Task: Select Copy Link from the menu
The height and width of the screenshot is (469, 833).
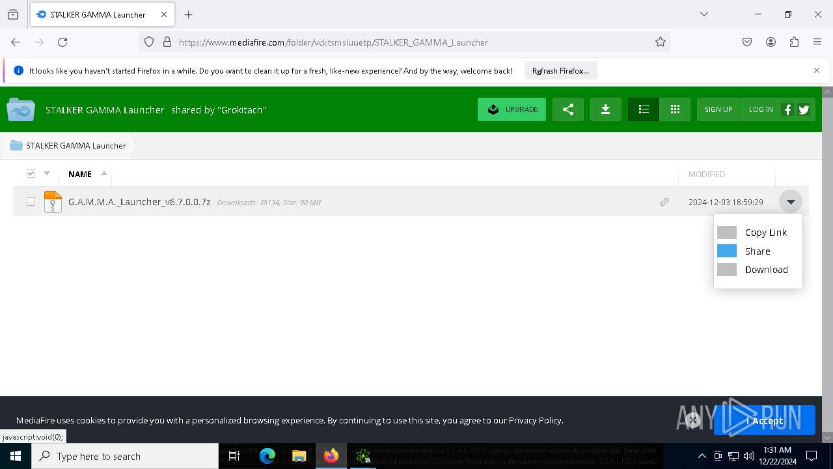Action: pyautogui.click(x=758, y=233)
